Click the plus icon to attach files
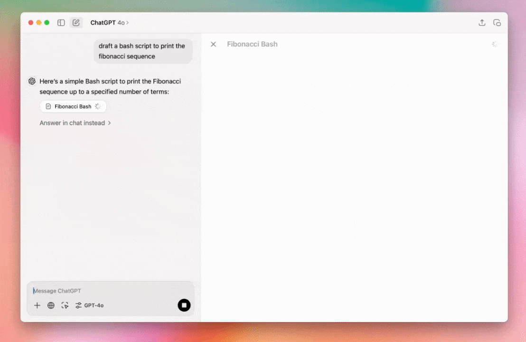 pos(37,305)
